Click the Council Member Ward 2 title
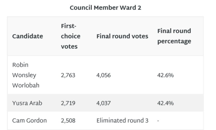The image size is (216, 130). click(105, 8)
